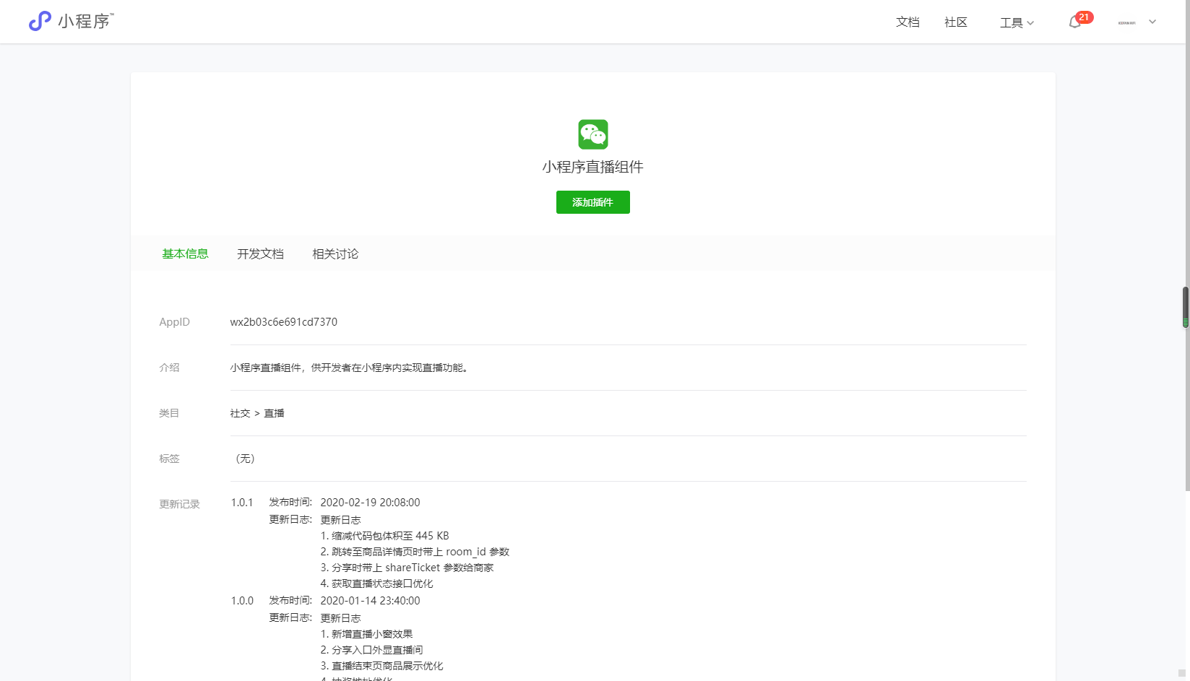Click the log line mentioning shareTicket
Image resolution: width=1190 pixels, height=681 pixels.
coord(407,568)
